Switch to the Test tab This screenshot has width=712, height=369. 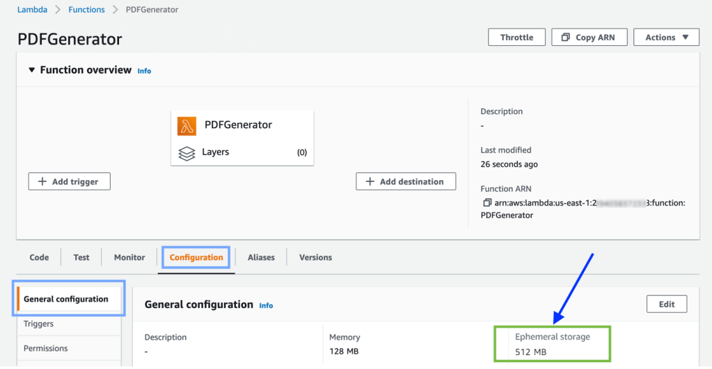(81, 258)
